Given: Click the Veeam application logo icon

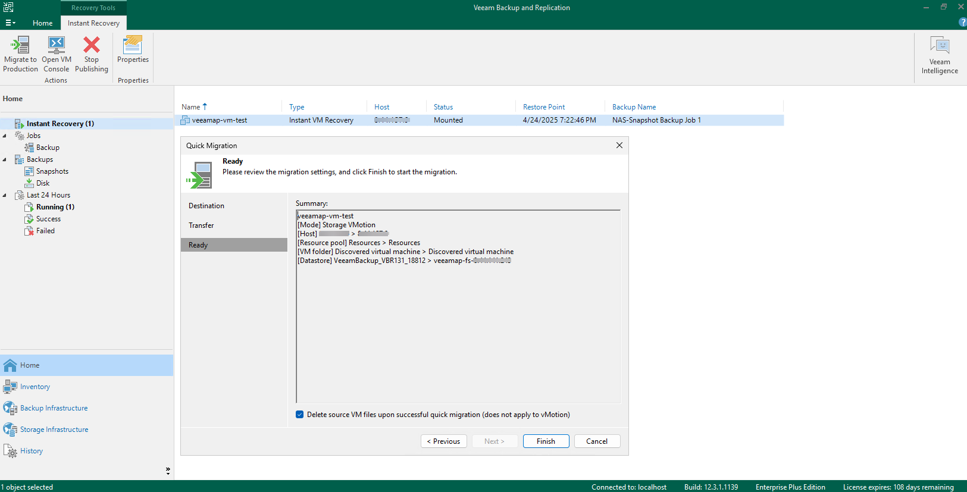Looking at the screenshot, I should (x=8, y=7).
